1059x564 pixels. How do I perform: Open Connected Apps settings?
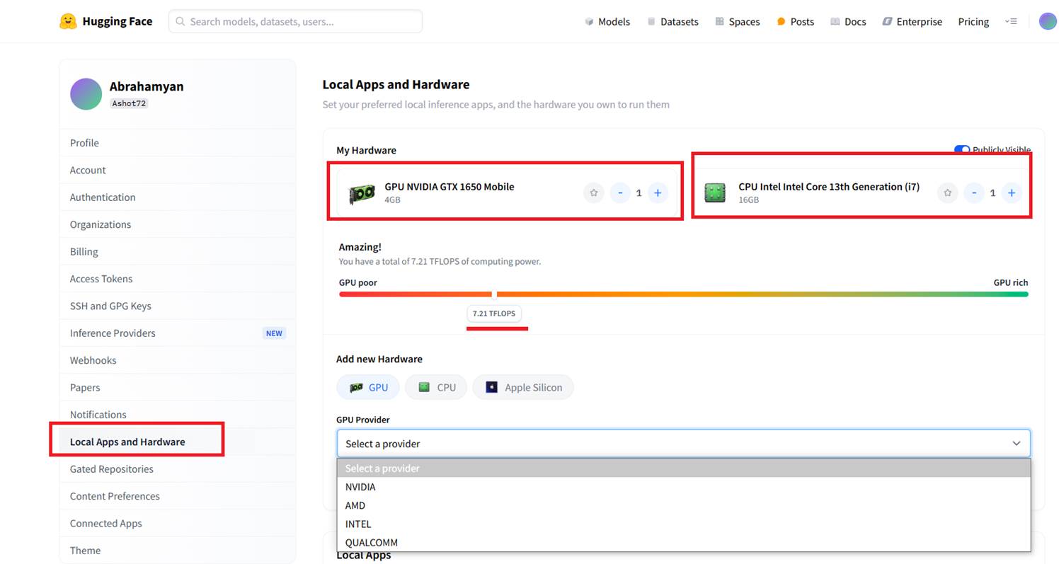[177, 523]
